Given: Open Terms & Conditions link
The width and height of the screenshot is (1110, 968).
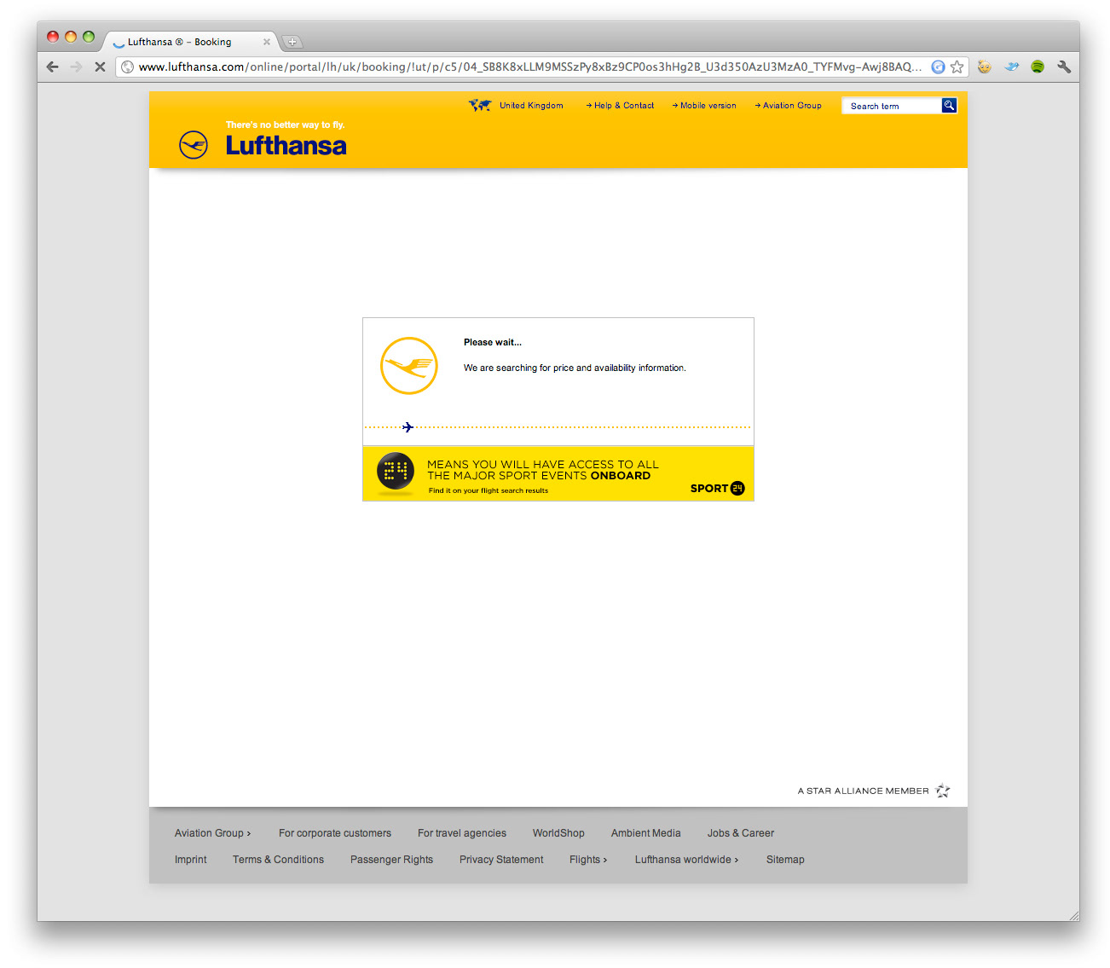Looking at the screenshot, I should [278, 860].
